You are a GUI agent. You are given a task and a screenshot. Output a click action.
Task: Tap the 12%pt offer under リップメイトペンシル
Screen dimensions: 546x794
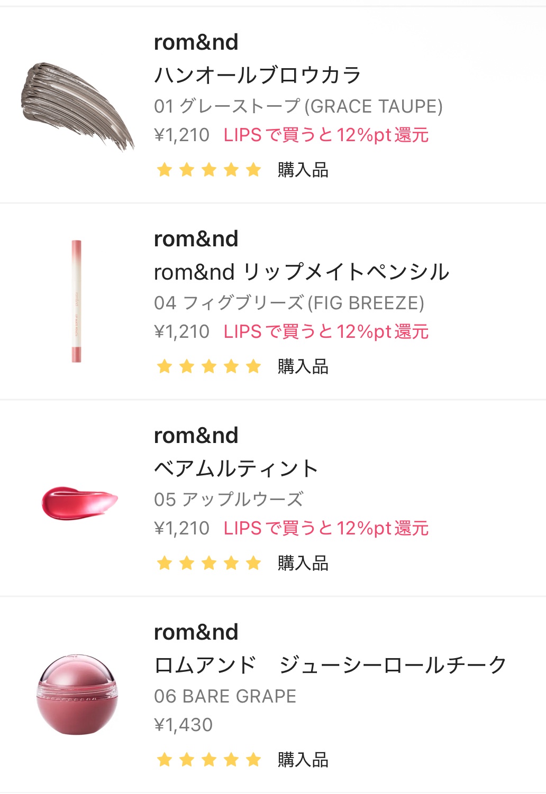click(326, 332)
